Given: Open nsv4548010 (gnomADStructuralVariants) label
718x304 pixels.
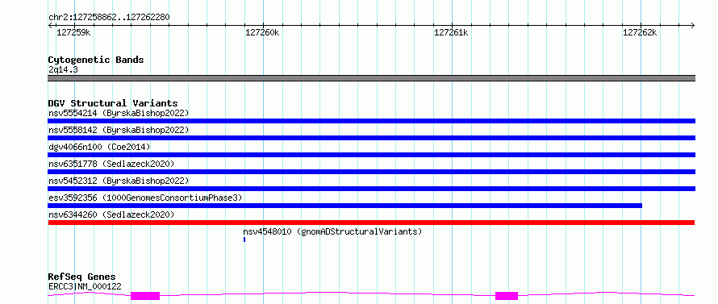Looking at the screenshot, I should 332,231.
